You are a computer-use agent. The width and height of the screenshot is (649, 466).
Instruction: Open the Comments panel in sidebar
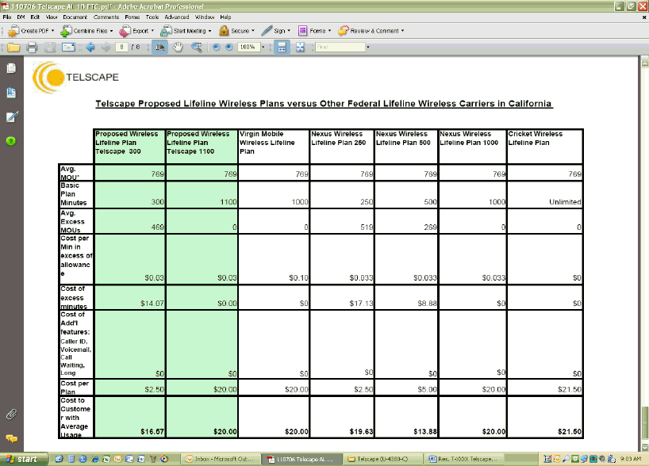(x=12, y=439)
